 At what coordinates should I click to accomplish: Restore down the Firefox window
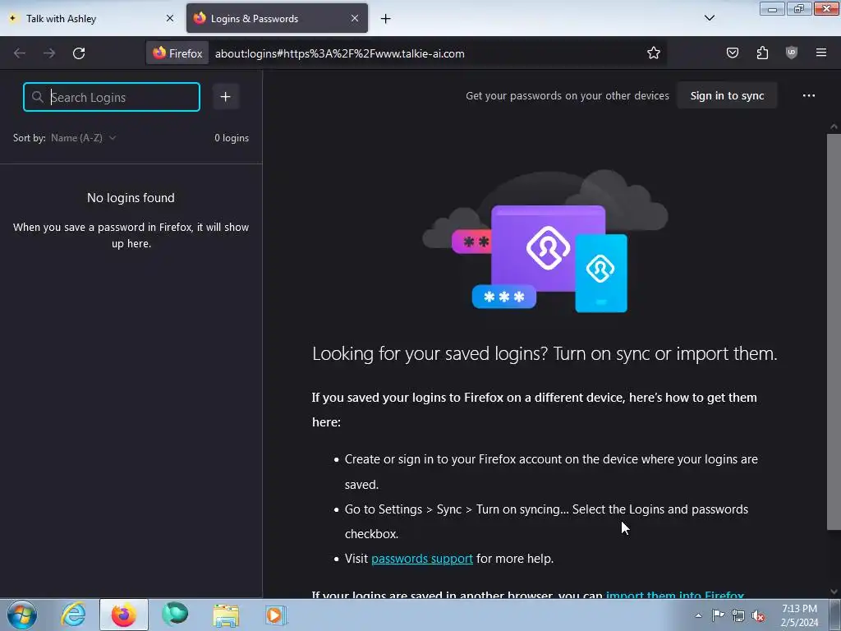pos(798,8)
